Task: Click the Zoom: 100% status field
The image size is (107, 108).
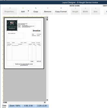Action: pyautogui.click(x=15, y=106)
